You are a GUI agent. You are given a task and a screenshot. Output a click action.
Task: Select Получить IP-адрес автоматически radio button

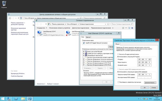(x=118, y=54)
